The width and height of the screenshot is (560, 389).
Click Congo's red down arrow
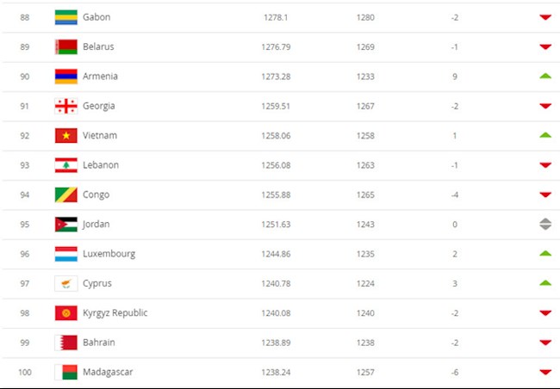[544, 194]
